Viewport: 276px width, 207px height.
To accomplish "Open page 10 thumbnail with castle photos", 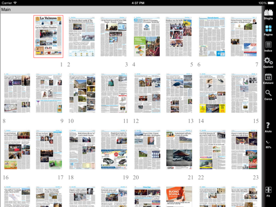I will coord(82,93).
